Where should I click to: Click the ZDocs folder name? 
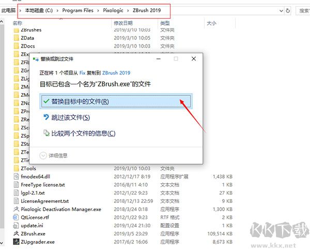pos(28,46)
